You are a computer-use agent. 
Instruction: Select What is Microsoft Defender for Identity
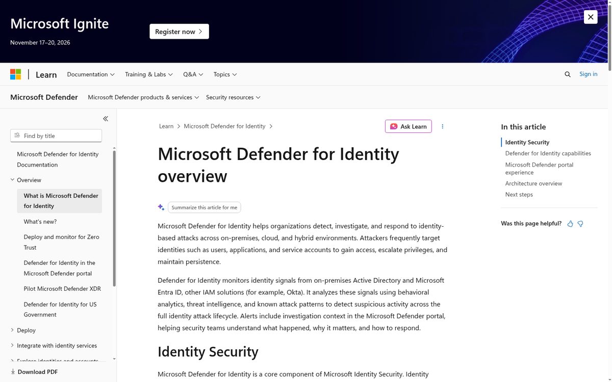(59, 201)
